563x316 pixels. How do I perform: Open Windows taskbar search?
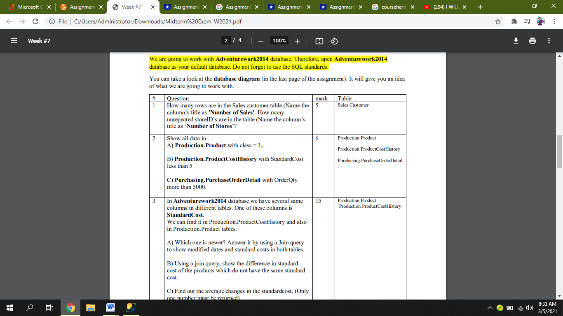(30, 307)
